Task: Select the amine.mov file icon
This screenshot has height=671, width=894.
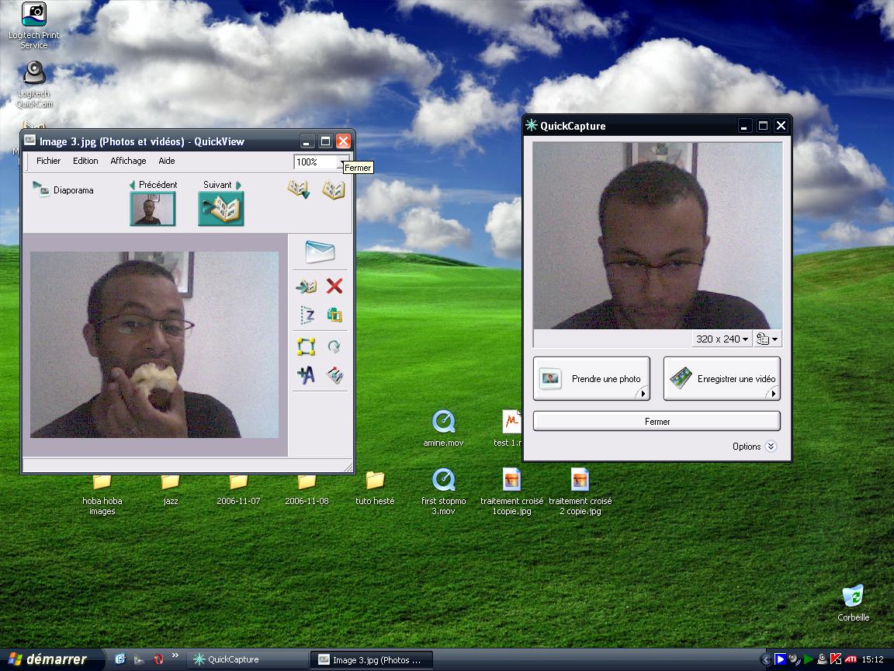Action: 443,429
